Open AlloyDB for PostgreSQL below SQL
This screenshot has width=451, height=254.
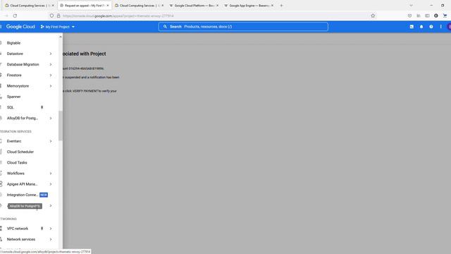[x=23, y=118]
